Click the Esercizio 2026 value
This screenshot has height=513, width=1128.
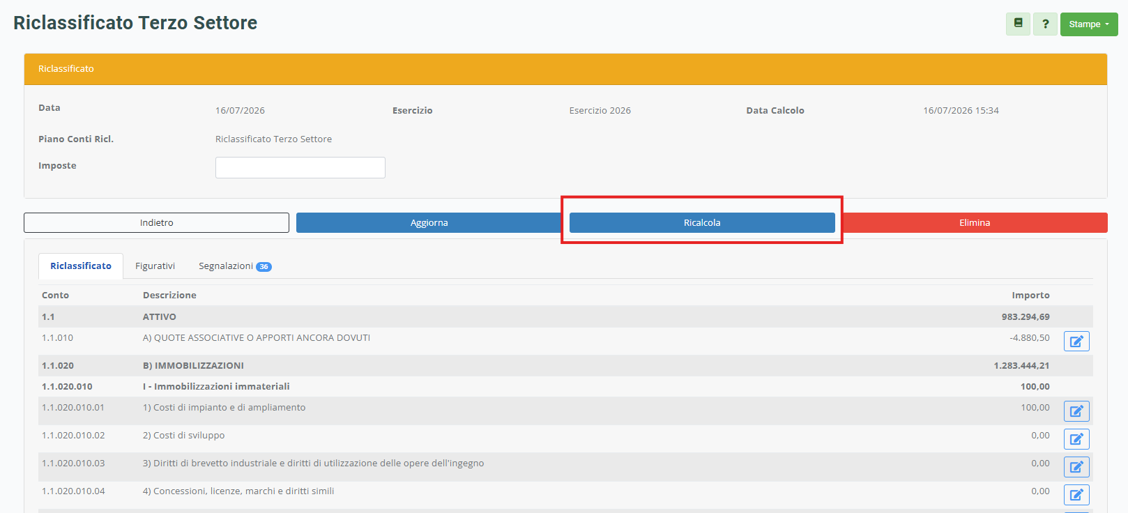click(600, 110)
